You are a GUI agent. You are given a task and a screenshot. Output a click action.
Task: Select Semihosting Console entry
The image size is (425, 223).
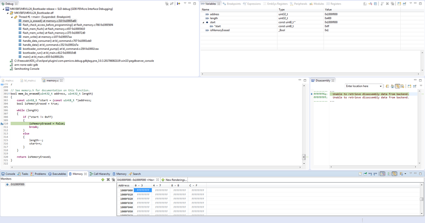[25, 69]
